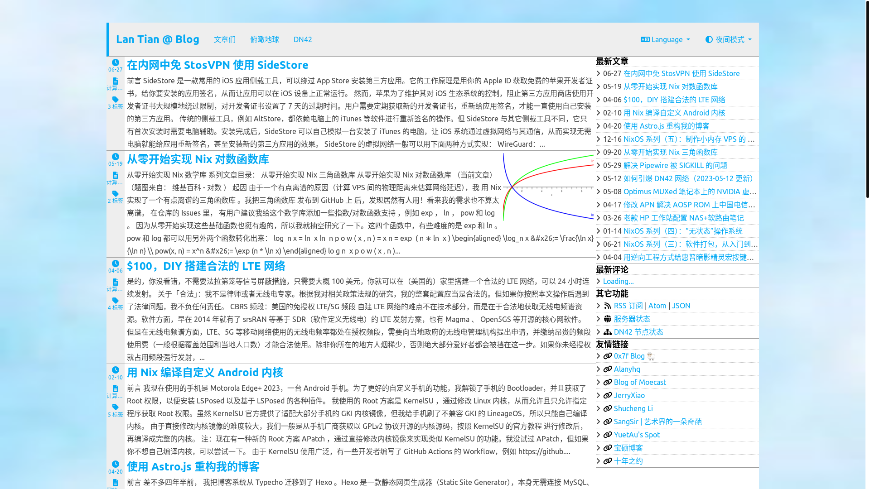Click the chain link icon beside YuetAu's Spot
The height and width of the screenshot is (489, 870).
tap(608, 435)
